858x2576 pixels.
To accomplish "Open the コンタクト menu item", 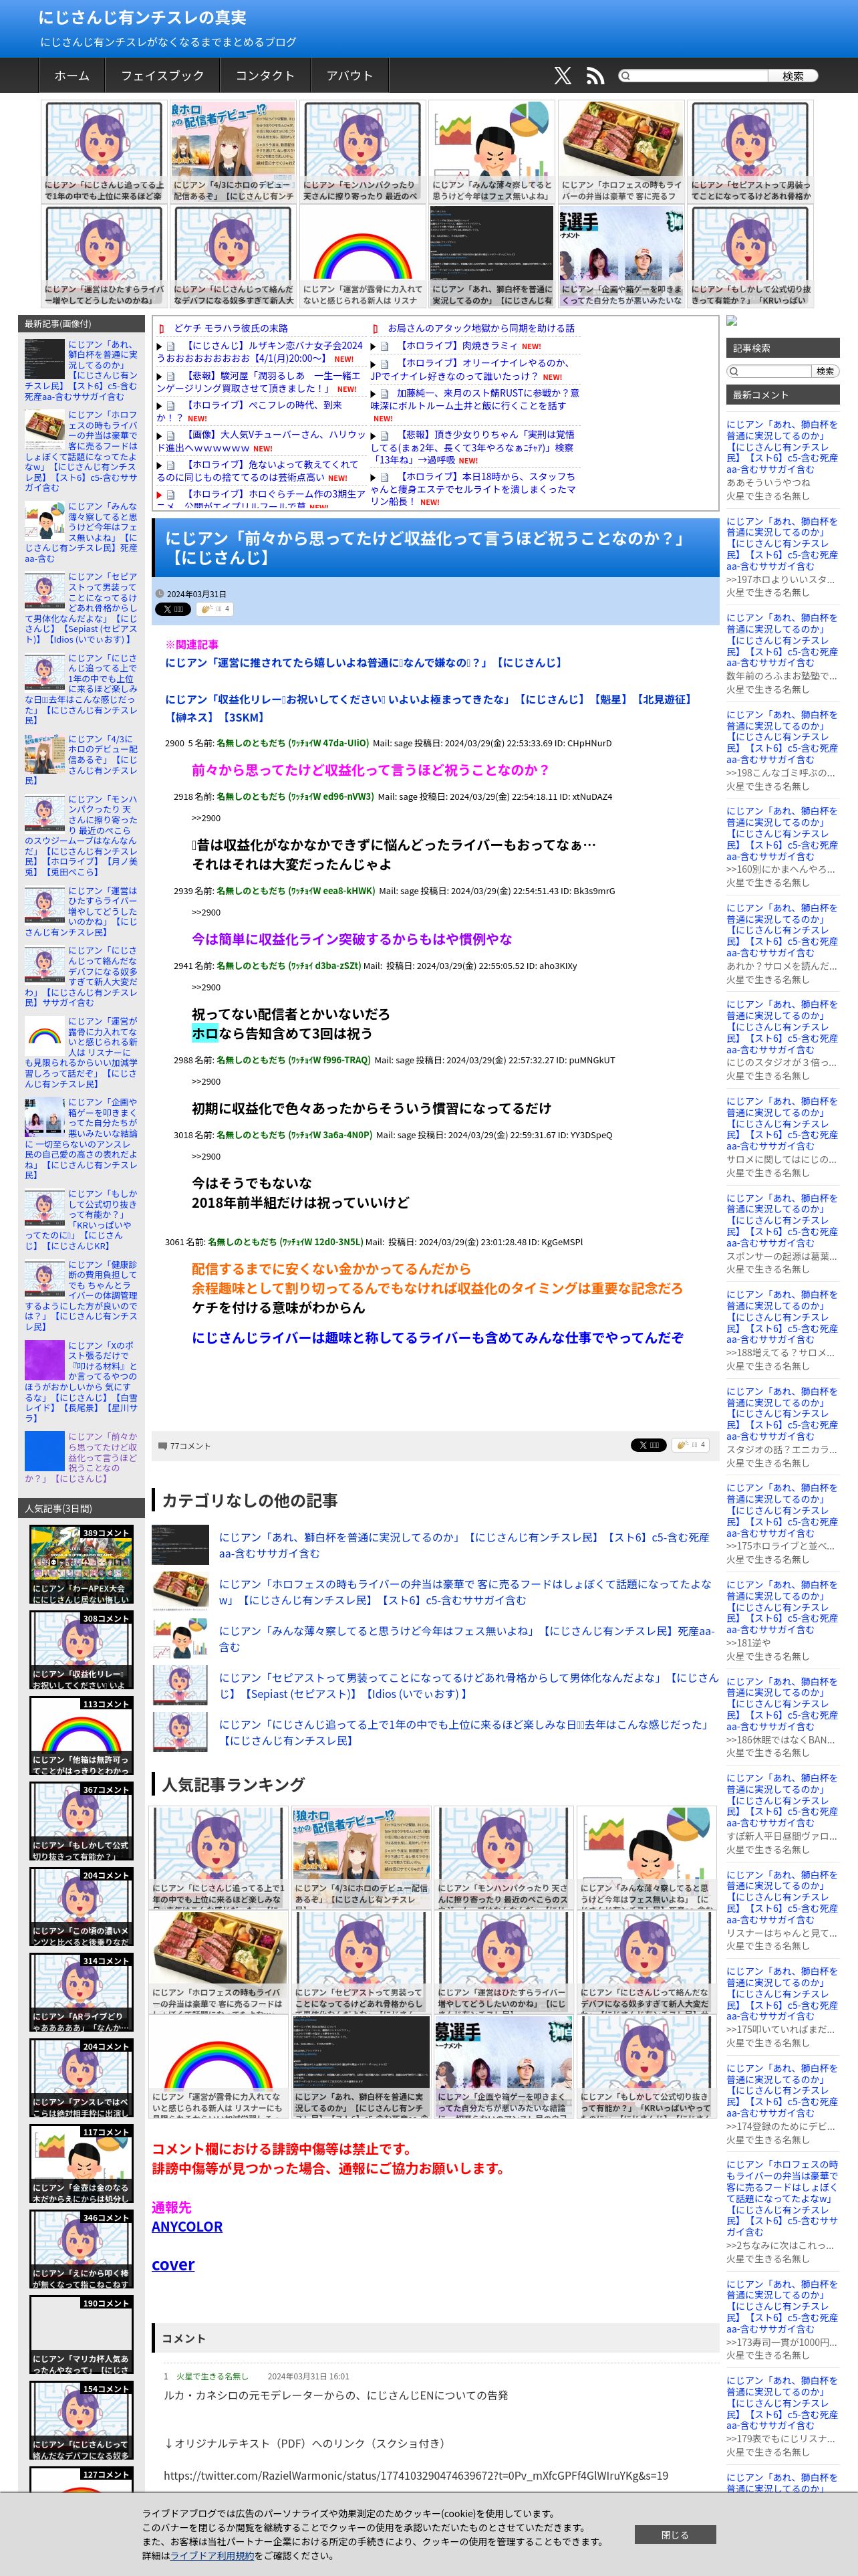I will tap(265, 76).
